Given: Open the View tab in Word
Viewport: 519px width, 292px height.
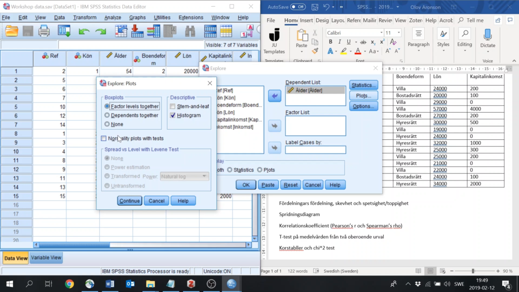Looking at the screenshot, I should [x=400, y=20].
